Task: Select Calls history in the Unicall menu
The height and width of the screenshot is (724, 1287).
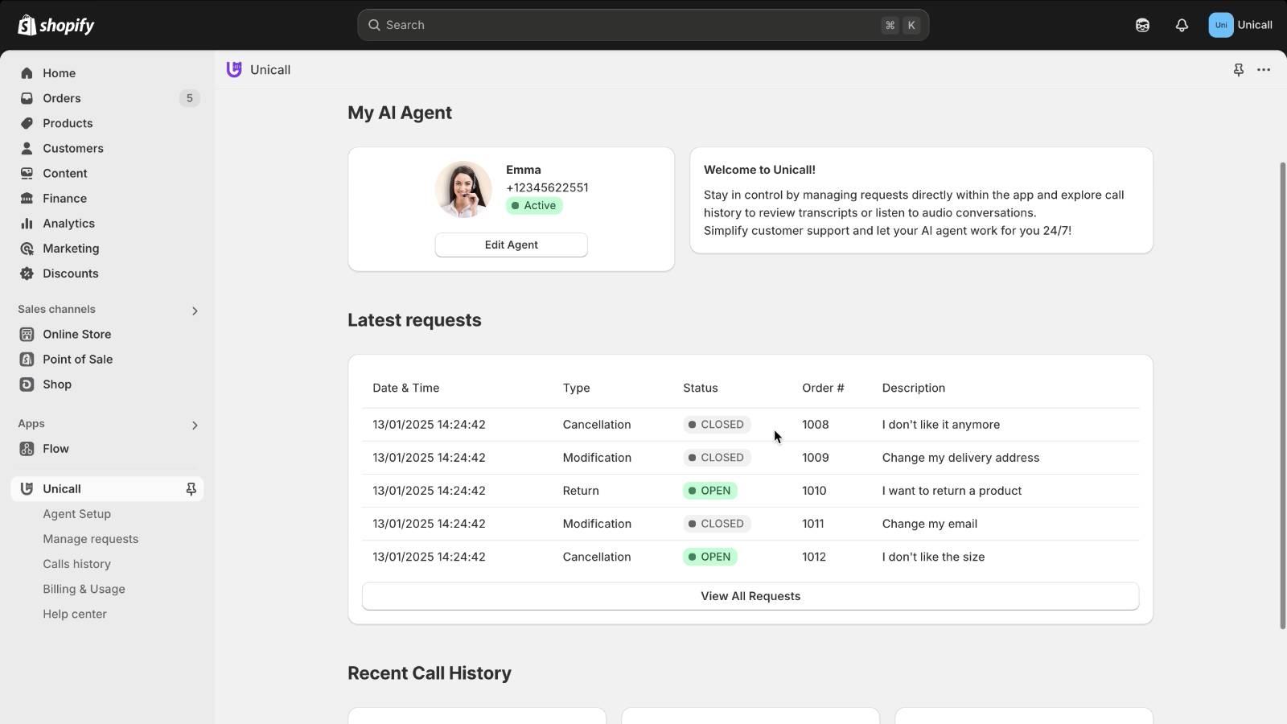Action: [x=76, y=564]
